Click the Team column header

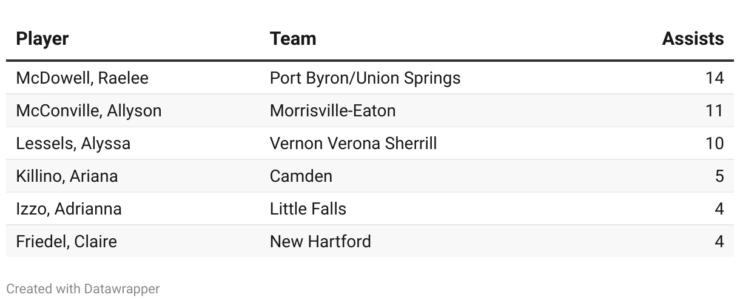click(x=293, y=39)
